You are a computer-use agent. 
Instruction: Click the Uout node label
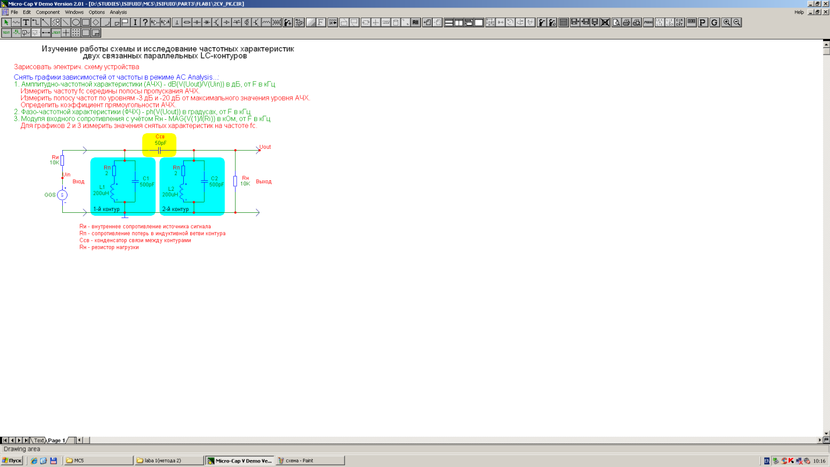tap(265, 147)
